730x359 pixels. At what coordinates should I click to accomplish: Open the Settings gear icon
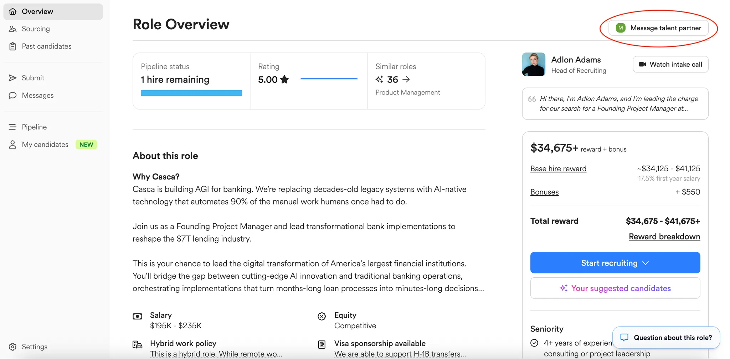[x=13, y=347]
